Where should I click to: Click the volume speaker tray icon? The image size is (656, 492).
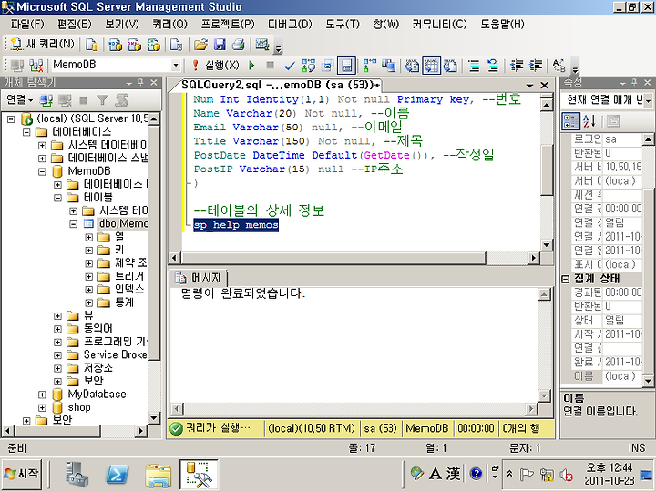point(567,475)
